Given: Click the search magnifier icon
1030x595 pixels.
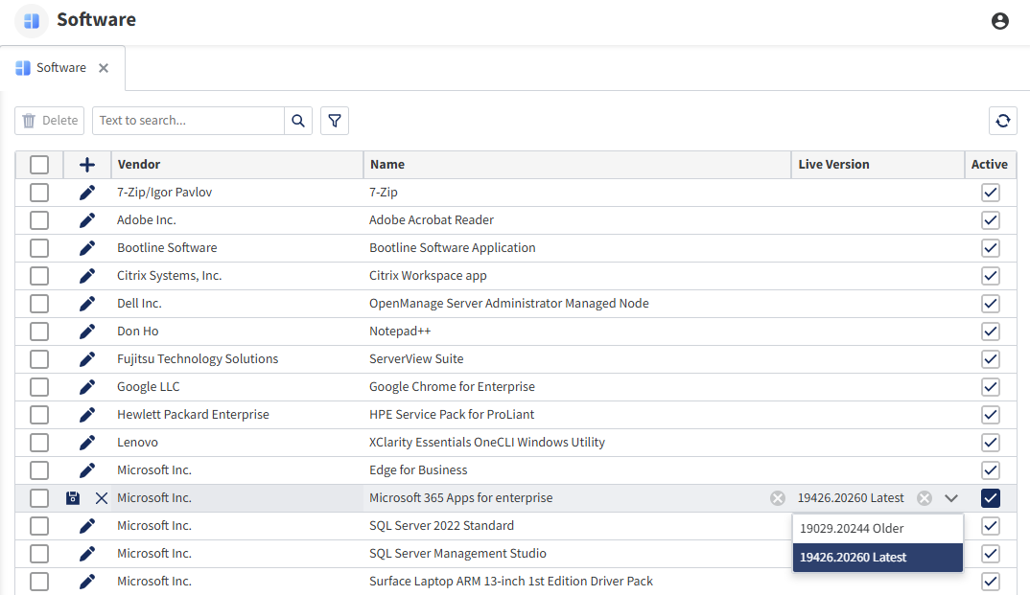Looking at the screenshot, I should [298, 121].
